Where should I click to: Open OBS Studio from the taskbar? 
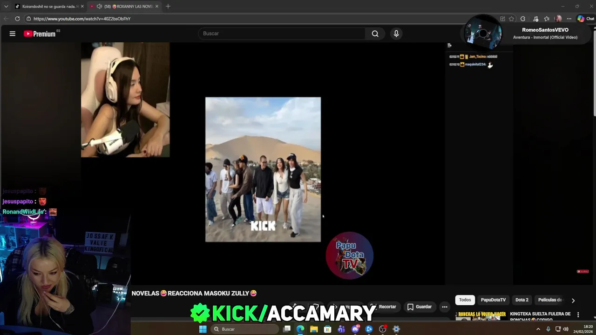click(x=383, y=329)
